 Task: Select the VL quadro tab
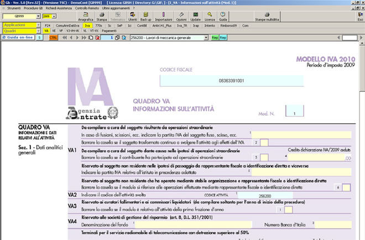coord(85,31)
